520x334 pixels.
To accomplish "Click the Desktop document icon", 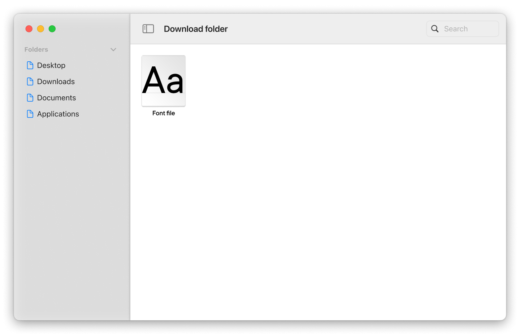I will coord(30,65).
